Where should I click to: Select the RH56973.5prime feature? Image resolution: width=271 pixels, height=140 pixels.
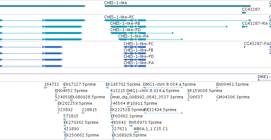145,123
